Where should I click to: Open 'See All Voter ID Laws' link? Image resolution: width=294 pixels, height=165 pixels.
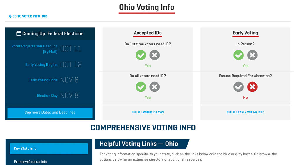tap(148, 112)
